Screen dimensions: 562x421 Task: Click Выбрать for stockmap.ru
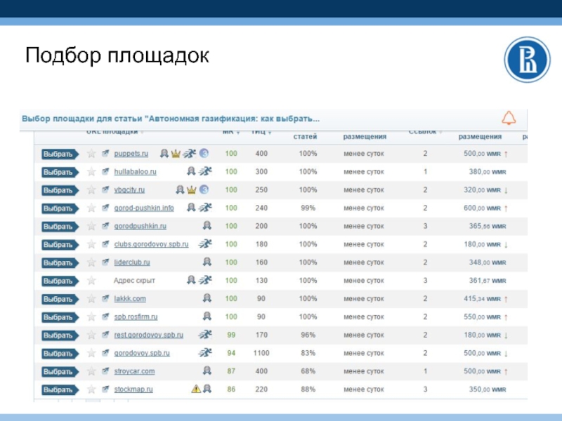click(60, 390)
